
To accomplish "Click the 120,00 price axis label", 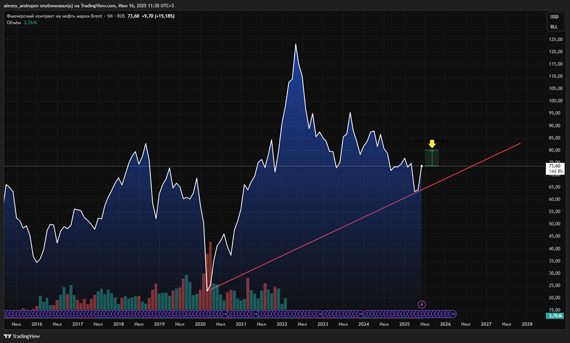I will 556,52.
